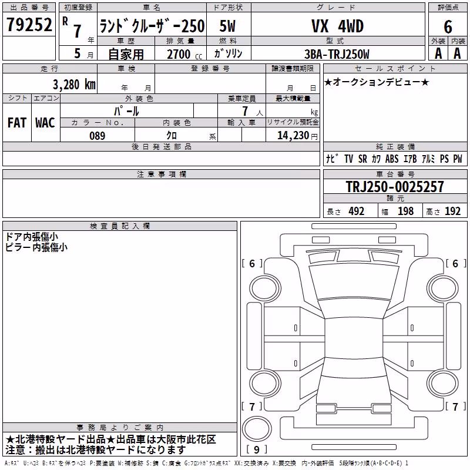Click the height value 192
This screenshot has width=470, height=470.
click(452, 211)
